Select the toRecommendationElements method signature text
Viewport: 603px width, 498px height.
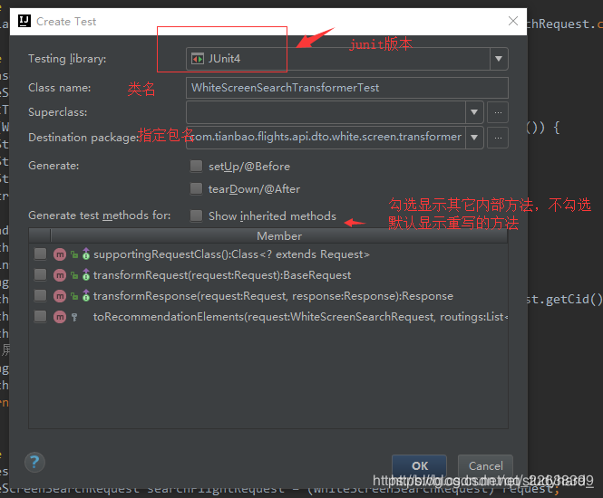click(x=300, y=316)
